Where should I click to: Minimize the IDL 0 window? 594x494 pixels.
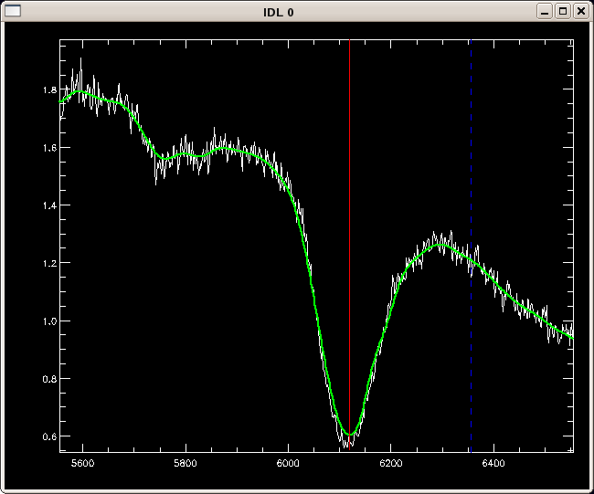545,11
